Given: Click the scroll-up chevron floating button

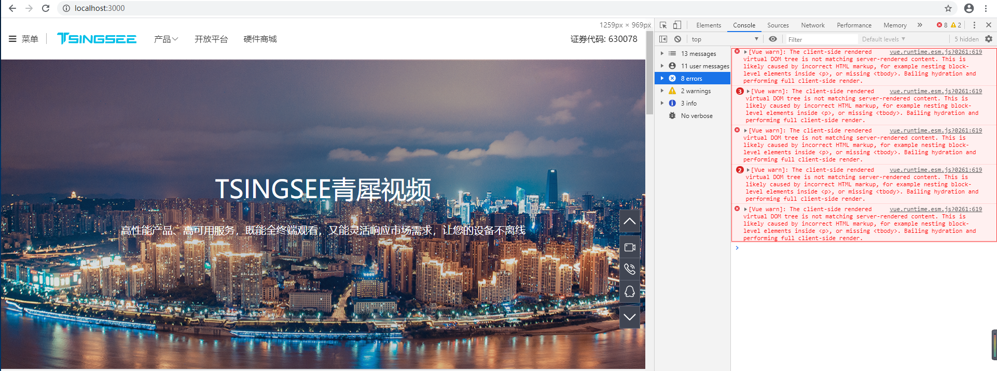Looking at the screenshot, I should 630,221.
